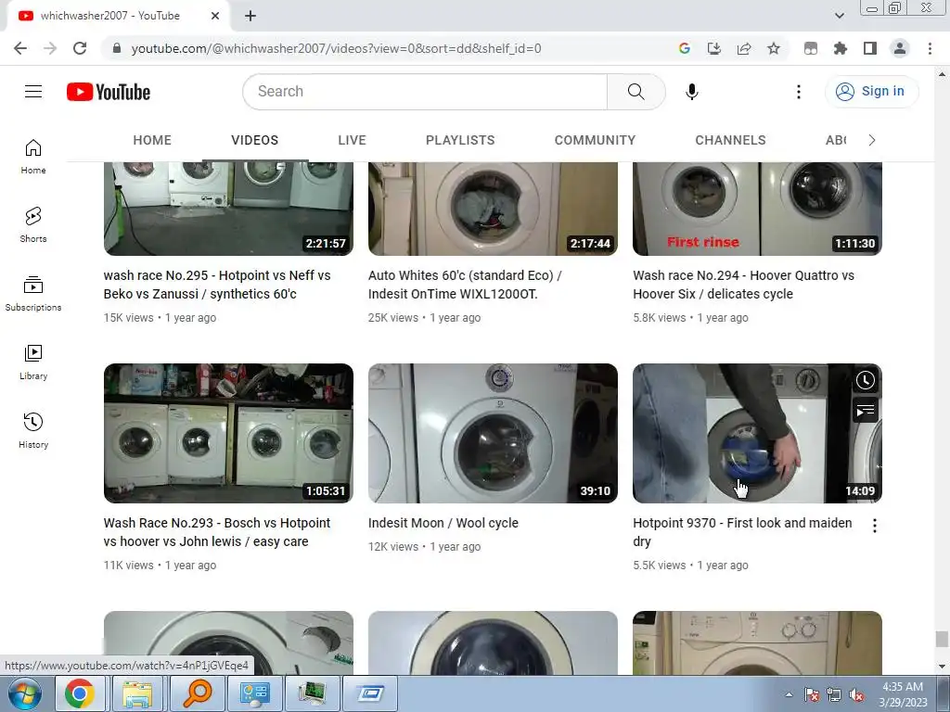Open Chrome extensions puzzle icon
950x712 pixels.
point(841,48)
